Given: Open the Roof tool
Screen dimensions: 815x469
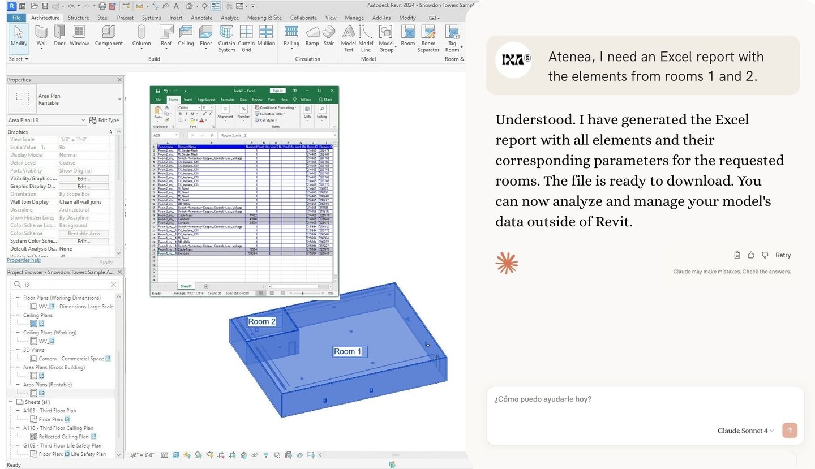Looking at the screenshot, I should pyautogui.click(x=166, y=36).
